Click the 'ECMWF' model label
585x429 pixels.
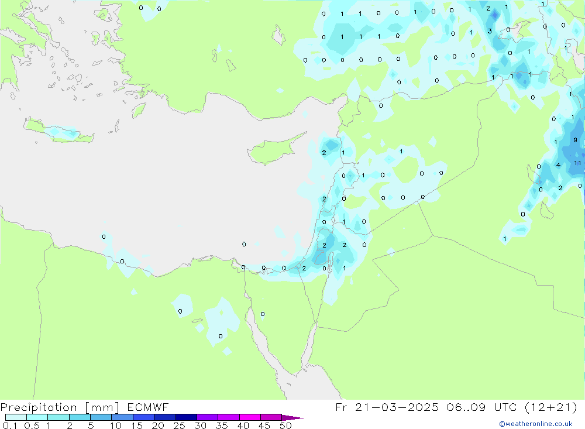click(x=148, y=407)
